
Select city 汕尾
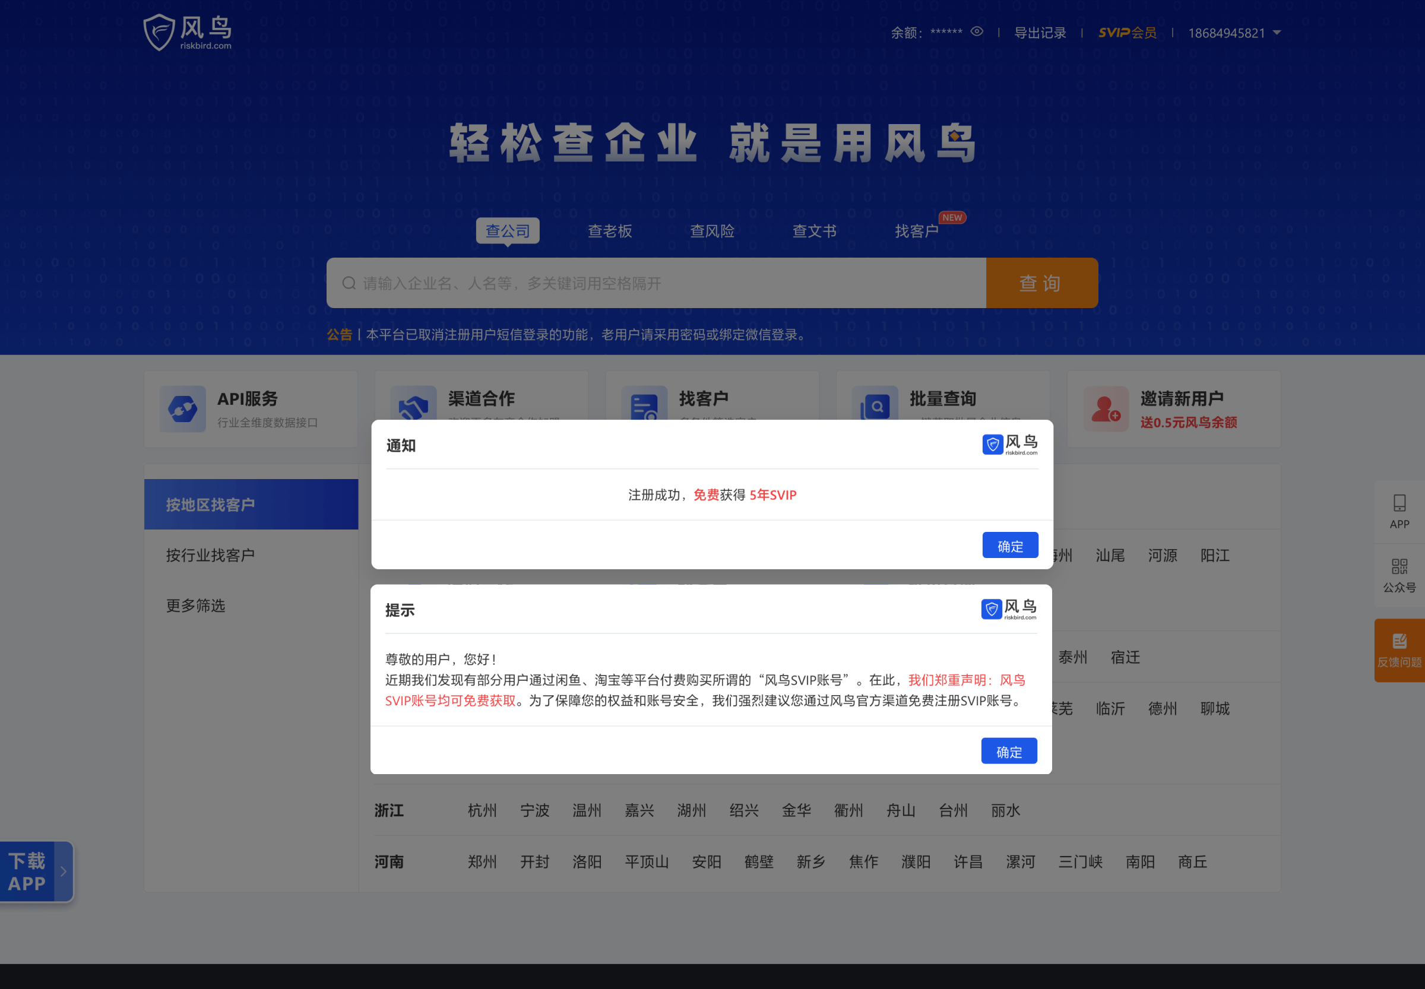[x=1110, y=555]
